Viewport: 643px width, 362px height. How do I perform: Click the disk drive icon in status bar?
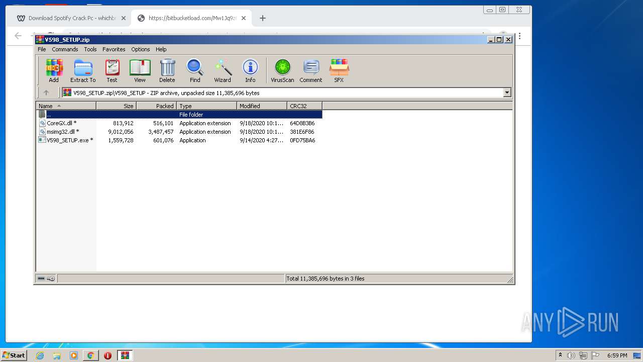42,279
